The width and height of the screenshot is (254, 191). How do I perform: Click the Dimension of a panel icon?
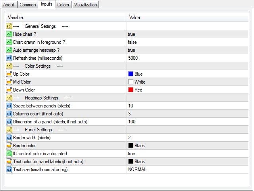point(9,122)
